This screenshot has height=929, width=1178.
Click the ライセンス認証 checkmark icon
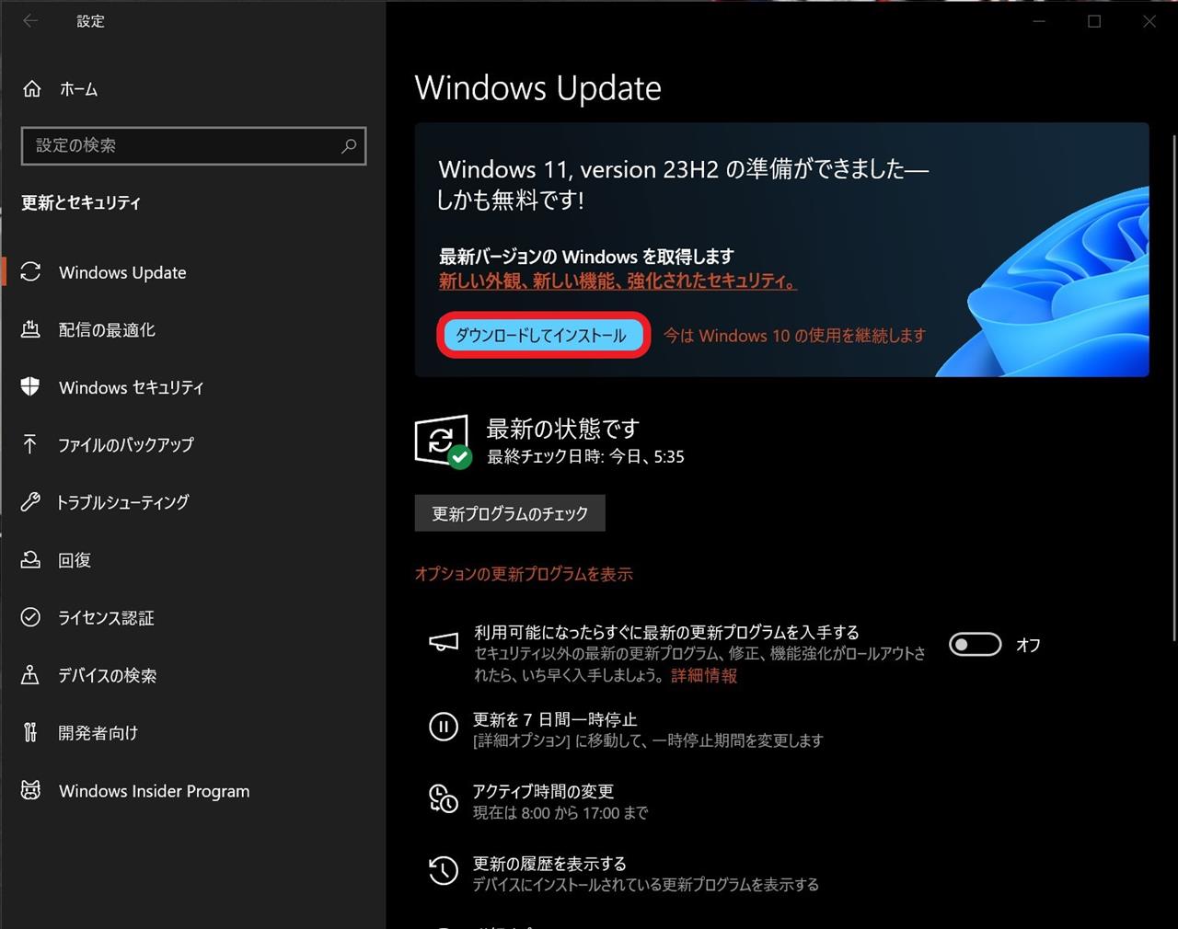coord(30,617)
